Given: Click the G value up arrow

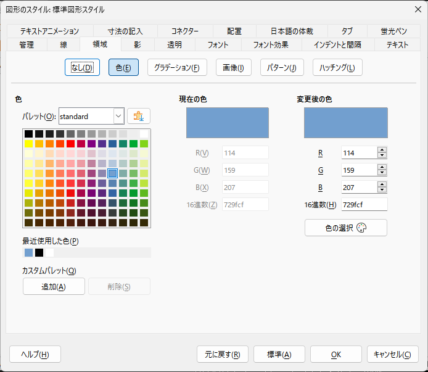Looking at the screenshot, I should click(x=382, y=167).
